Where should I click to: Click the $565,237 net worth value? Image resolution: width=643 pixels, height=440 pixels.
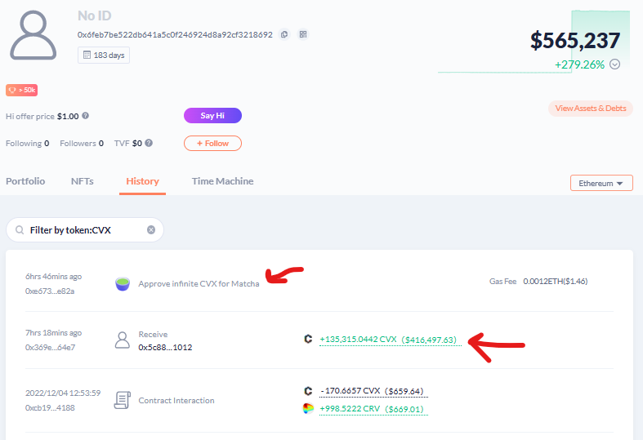(x=575, y=40)
